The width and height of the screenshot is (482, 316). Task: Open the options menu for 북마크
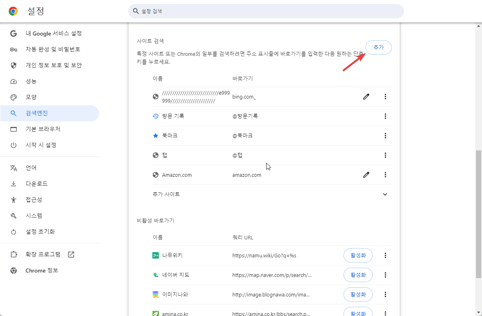385,136
